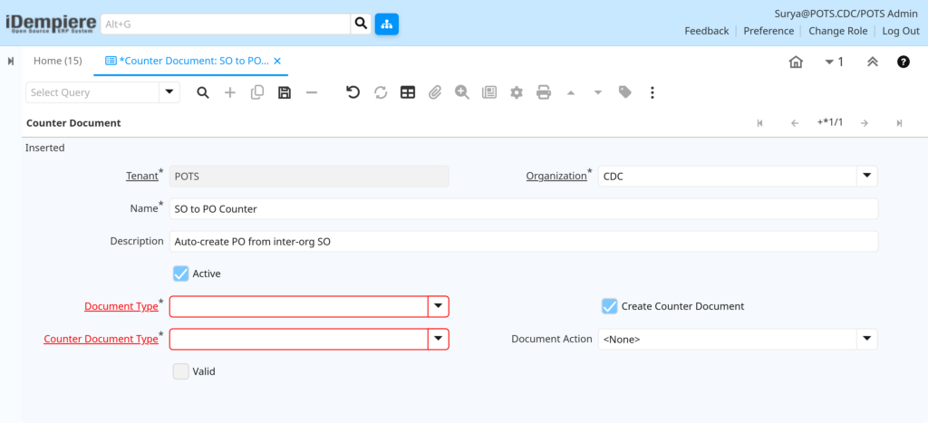Open the Attachment paperclip icon
This screenshot has height=423, width=928.
pyautogui.click(x=435, y=92)
